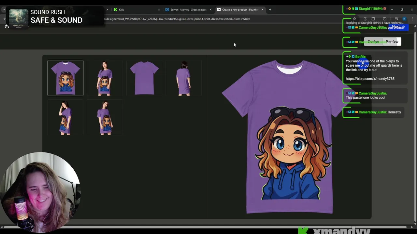The image size is (417, 234).
Task: Click the extension icon next to bookmark star
Action: [x=365, y=19]
